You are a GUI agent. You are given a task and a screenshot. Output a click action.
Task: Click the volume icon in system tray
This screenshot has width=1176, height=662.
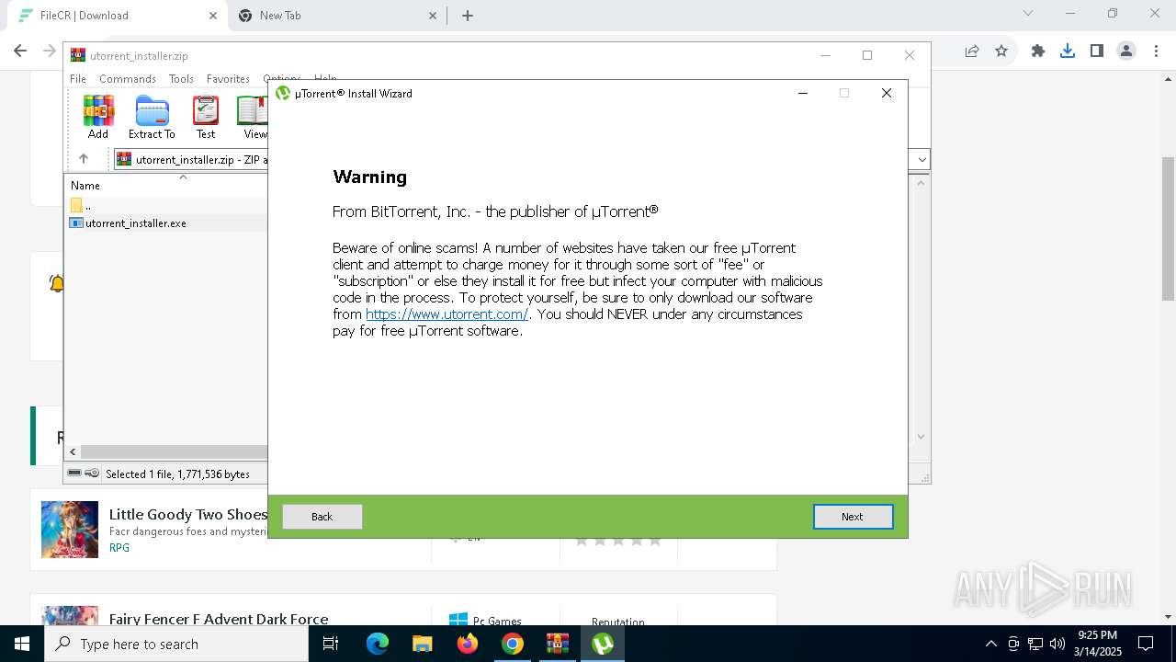[1057, 644]
